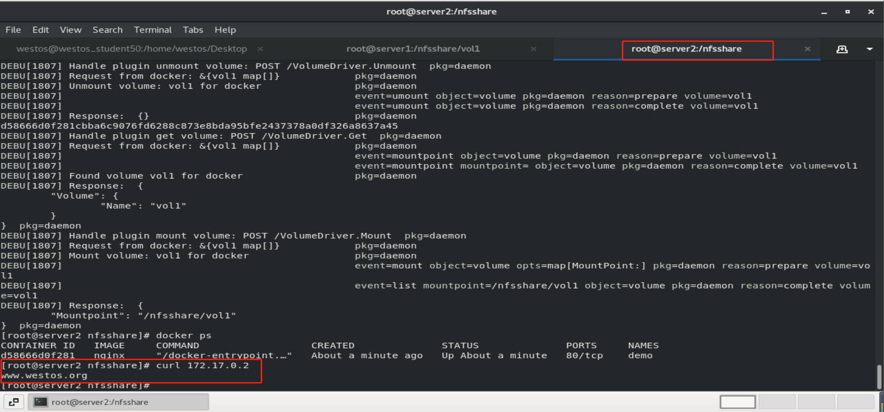Click the 'nginx' image name
Viewport: 884px width, 412px height.
(109, 355)
